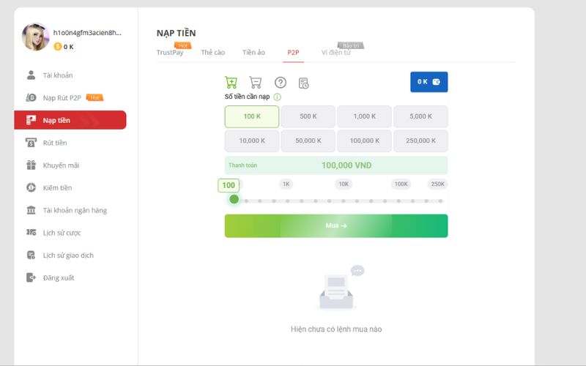Select the 500 K amount option
The width and height of the screenshot is (586, 366).
pos(308,116)
